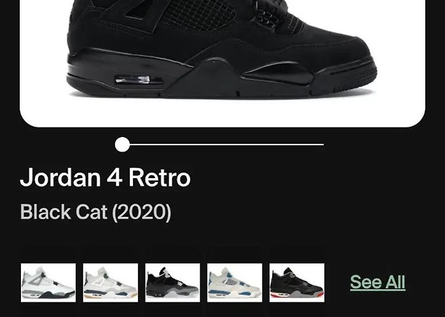Select the white and grey sneaker thumbnail
445x317 pixels.
48,283
